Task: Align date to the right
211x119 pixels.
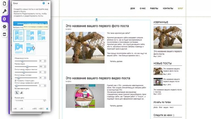Action: pyautogui.click(x=21, y=93)
